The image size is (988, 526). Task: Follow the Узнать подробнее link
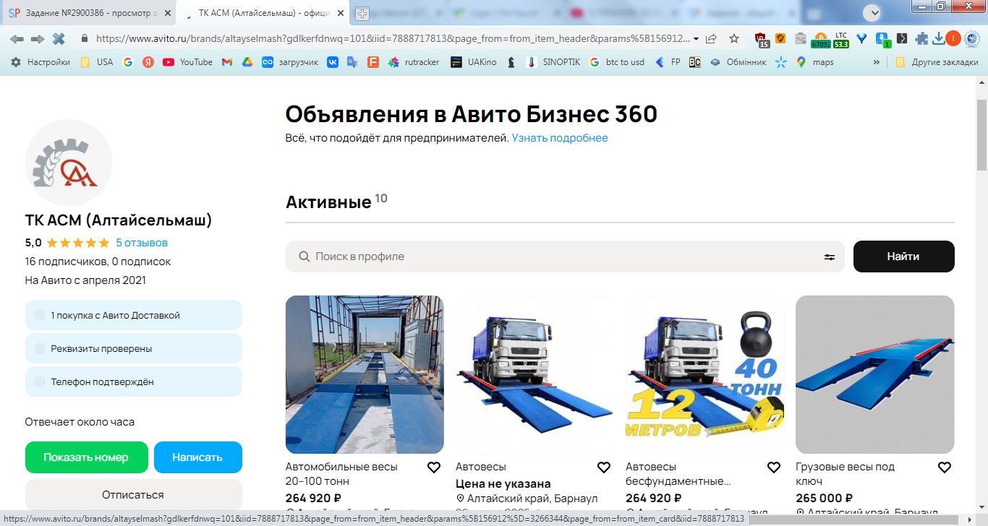560,138
